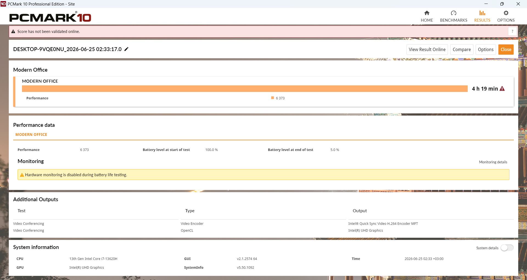Screen dimensions: 527x280
Task: Click the red warning icon beside 4 h 19 min
Action: (x=502, y=89)
